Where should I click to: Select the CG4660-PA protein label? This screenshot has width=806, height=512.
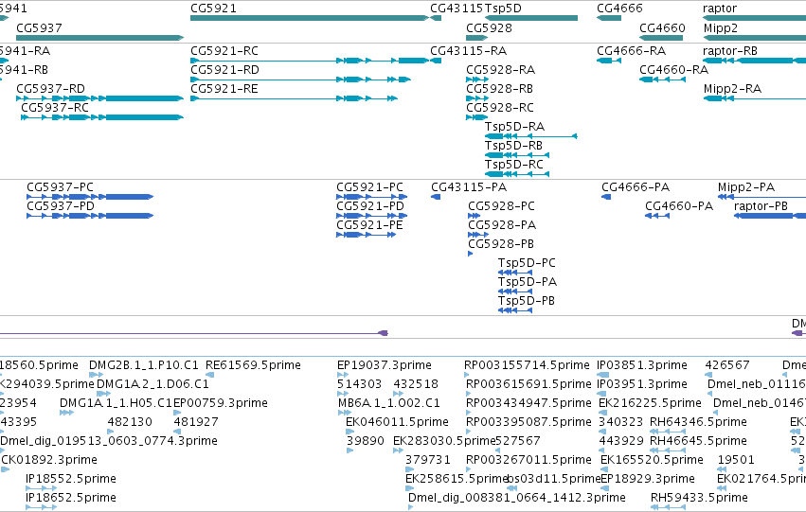coord(679,206)
